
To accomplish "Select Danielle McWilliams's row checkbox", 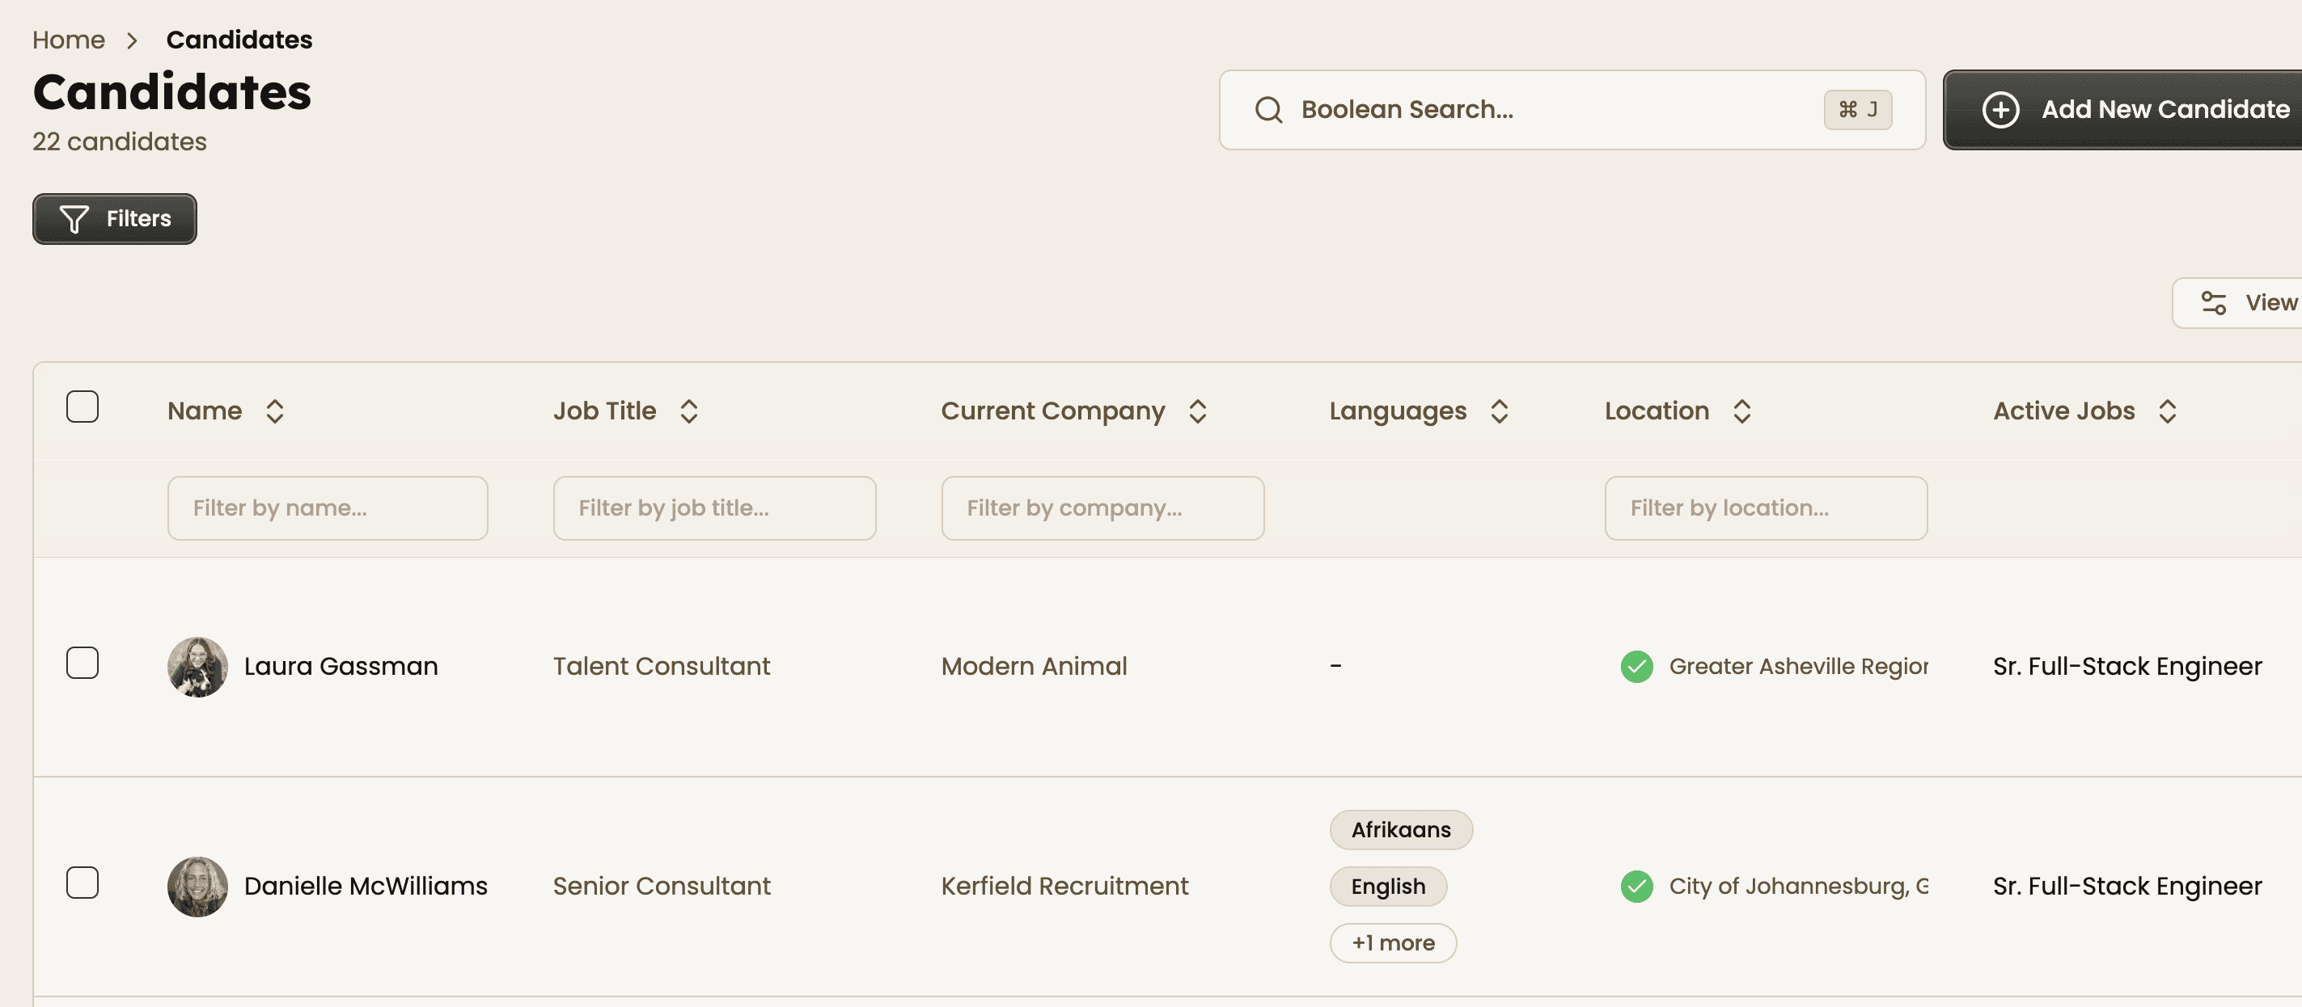I will [x=83, y=882].
